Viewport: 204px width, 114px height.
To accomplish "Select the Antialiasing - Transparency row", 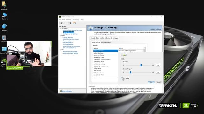I will [x=106, y=66].
